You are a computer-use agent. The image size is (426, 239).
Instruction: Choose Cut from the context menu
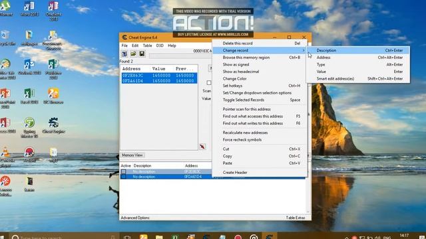point(260,149)
